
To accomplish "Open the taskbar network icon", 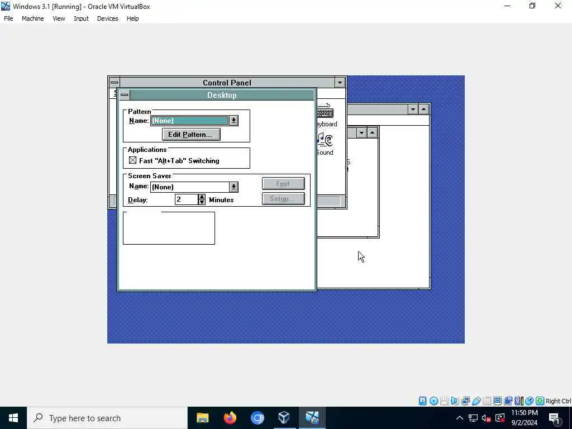I will coord(473,418).
